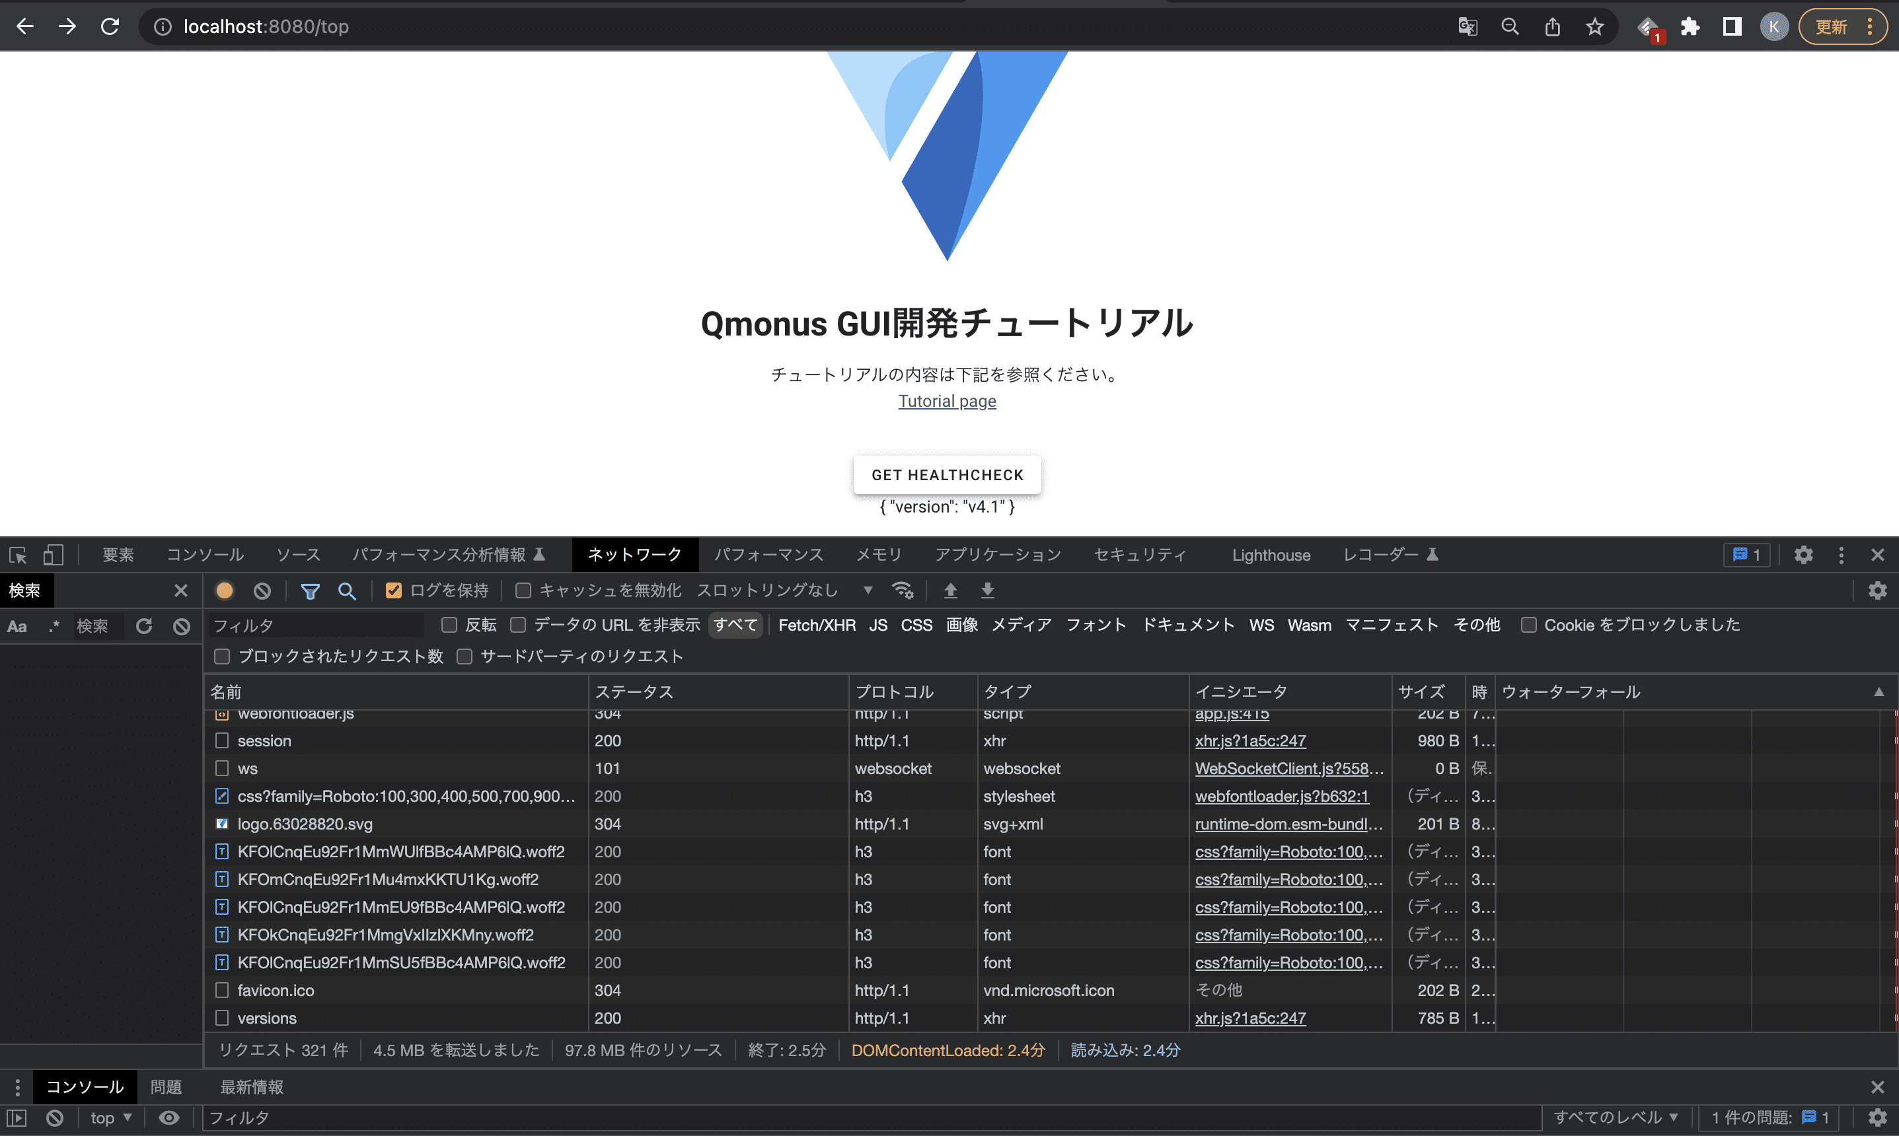The height and width of the screenshot is (1136, 1899).
Task: Toggle the browser side panel icon
Action: click(1732, 27)
